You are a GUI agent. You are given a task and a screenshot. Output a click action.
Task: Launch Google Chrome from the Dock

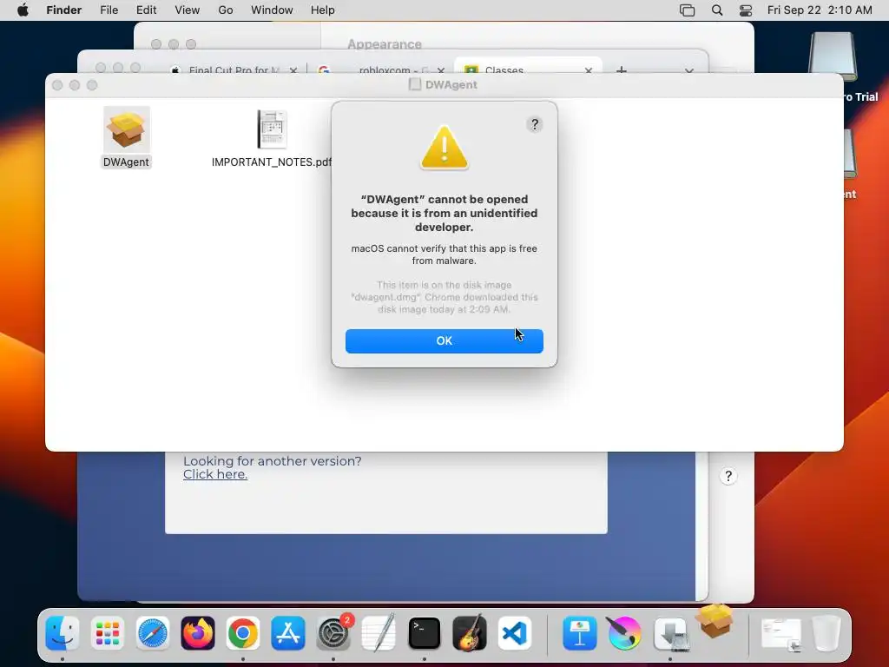click(x=243, y=633)
